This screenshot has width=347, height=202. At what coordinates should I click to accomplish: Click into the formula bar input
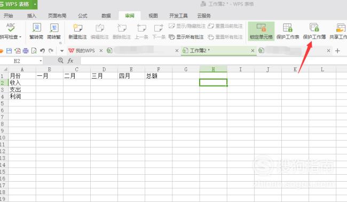coord(214,61)
